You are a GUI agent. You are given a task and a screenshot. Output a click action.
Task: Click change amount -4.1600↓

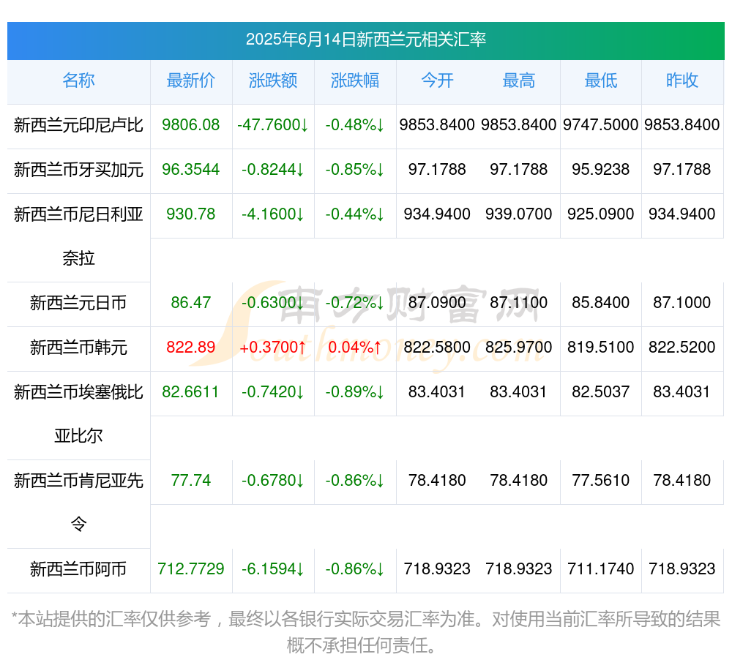click(273, 214)
